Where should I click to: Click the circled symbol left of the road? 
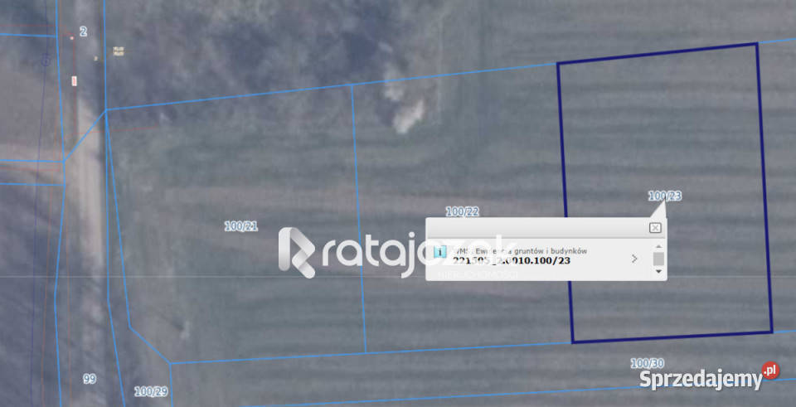tap(46, 59)
